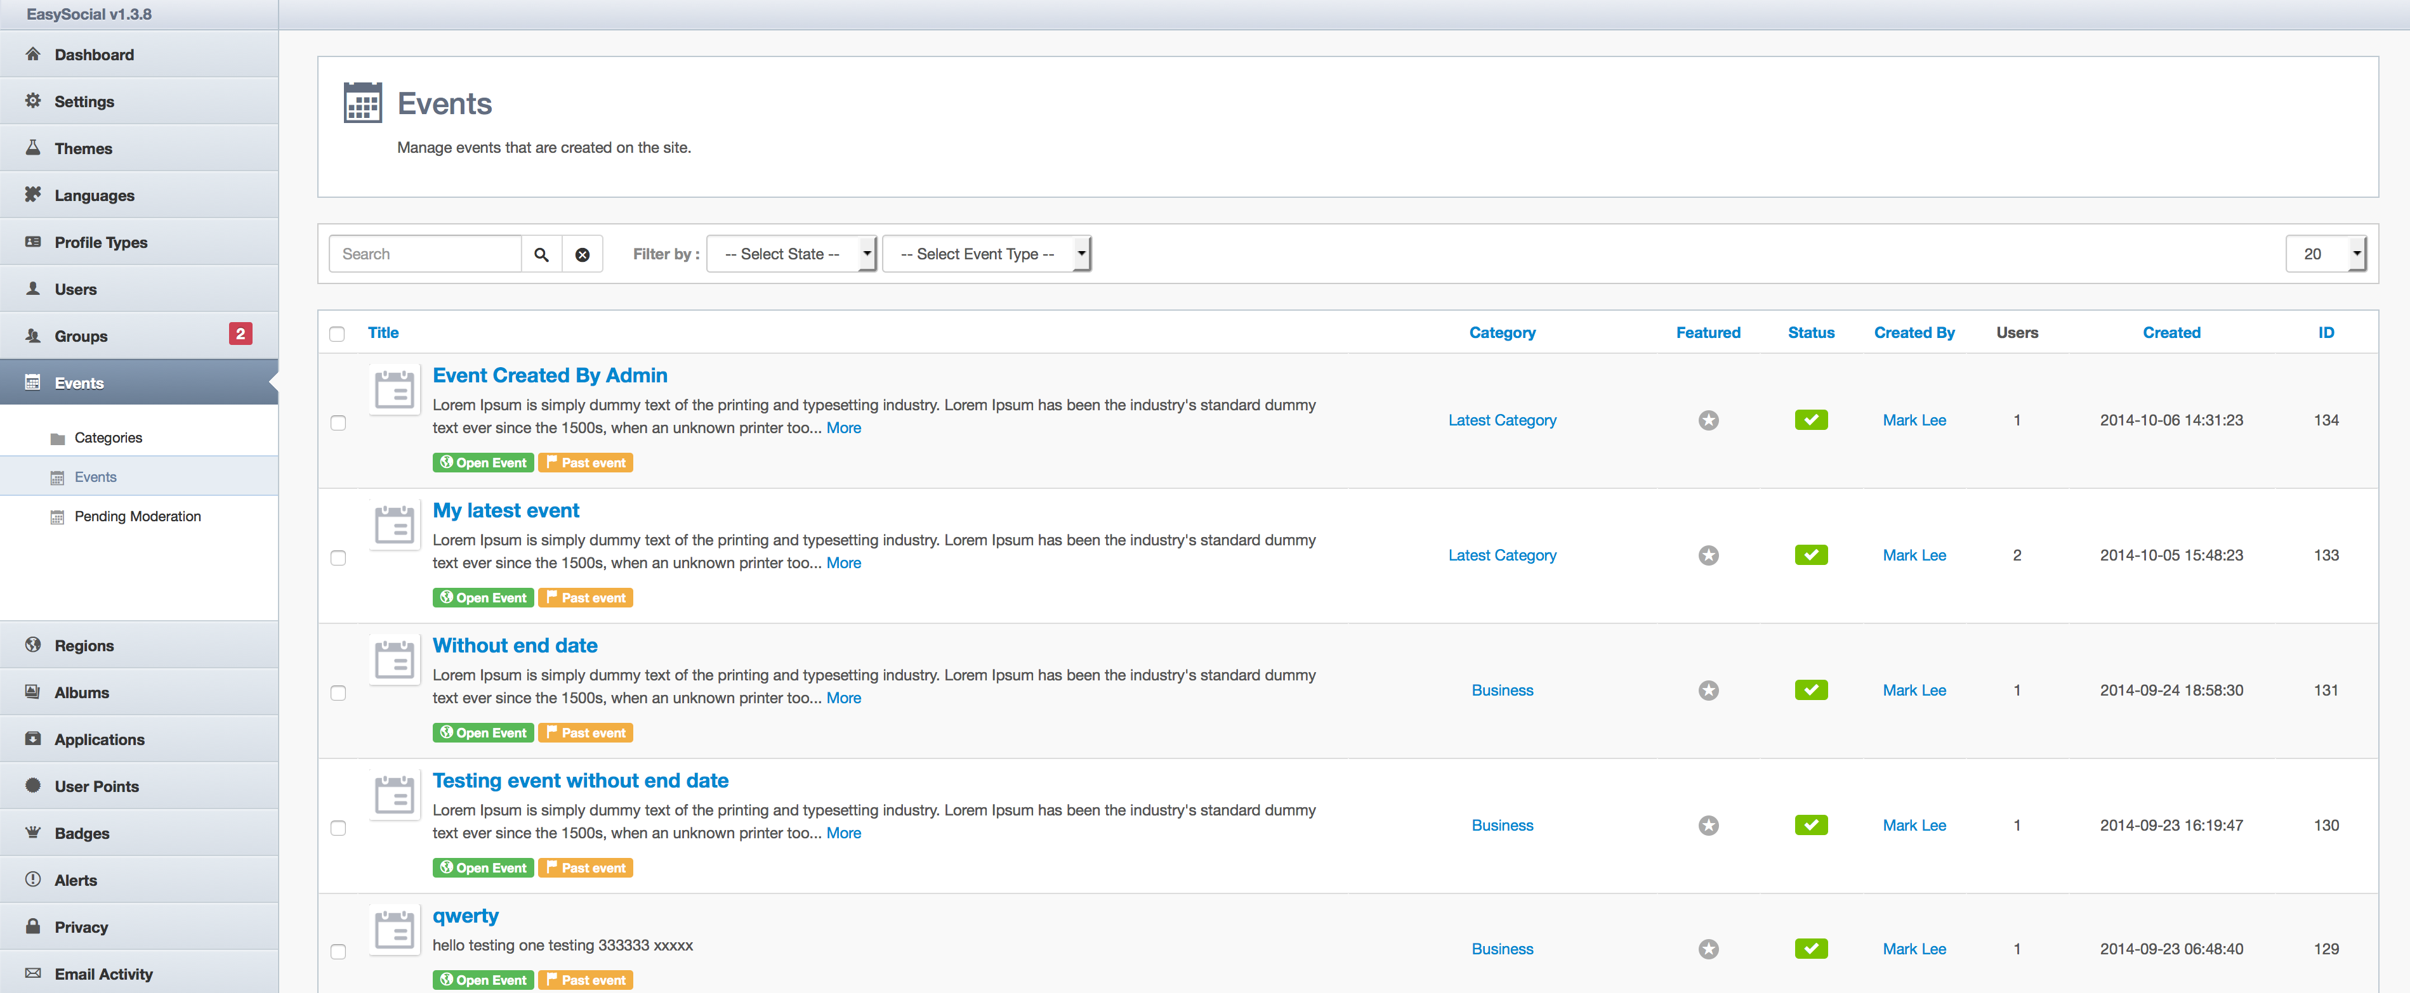The height and width of the screenshot is (993, 2410).
Task: Check the Without end date row checkbox
Action: coord(338,693)
